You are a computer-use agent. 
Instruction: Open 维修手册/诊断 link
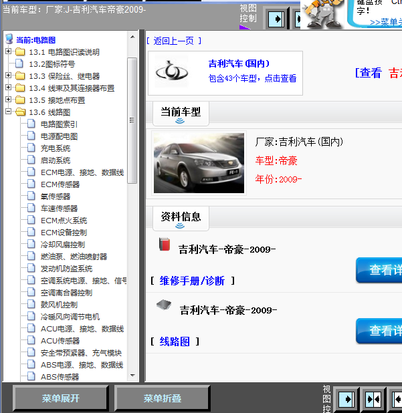point(192,281)
